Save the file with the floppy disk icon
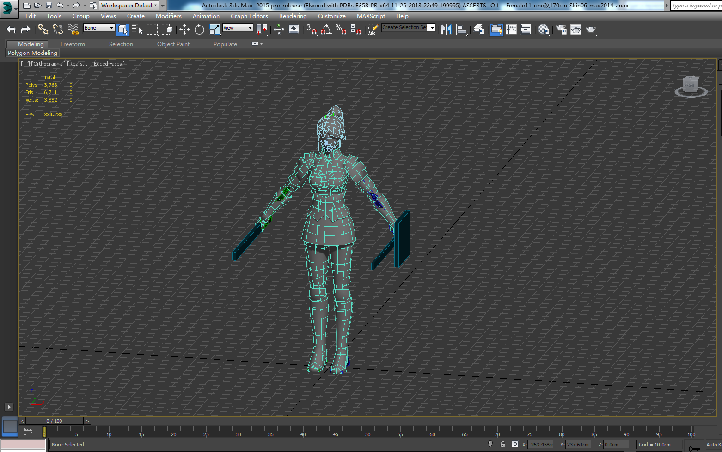722x452 pixels. click(49, 6)
